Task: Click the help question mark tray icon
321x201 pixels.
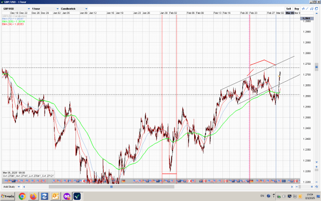Action: point(269,196)
